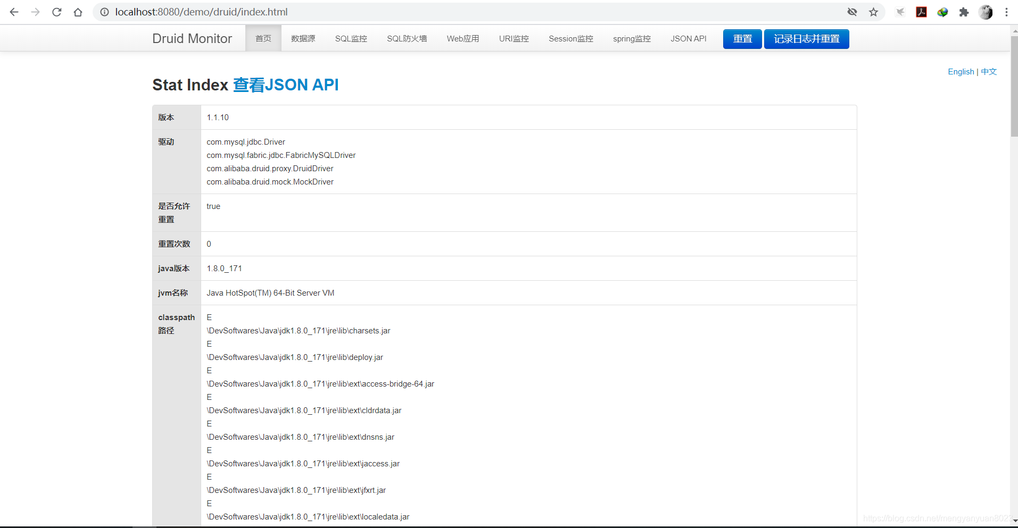Open the bird-shaped extension icon
This screenshot has height=528, width=1018.
[x=900, y=12]
